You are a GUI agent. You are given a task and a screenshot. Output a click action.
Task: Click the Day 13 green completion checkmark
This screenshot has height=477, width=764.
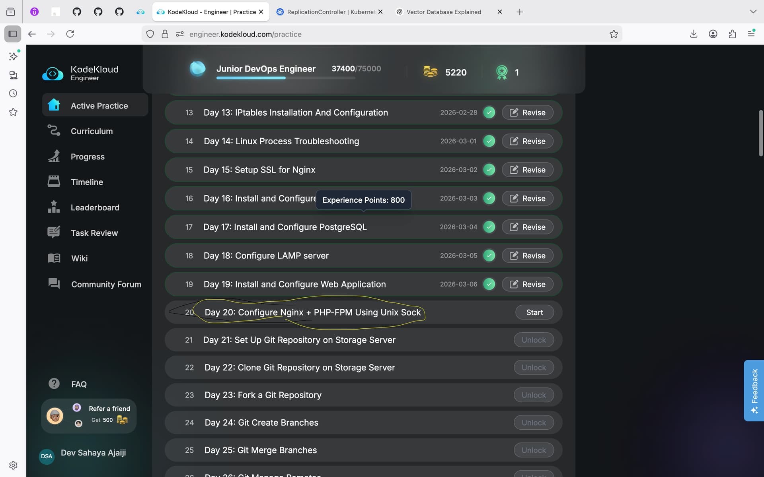(x=489, y=112)
